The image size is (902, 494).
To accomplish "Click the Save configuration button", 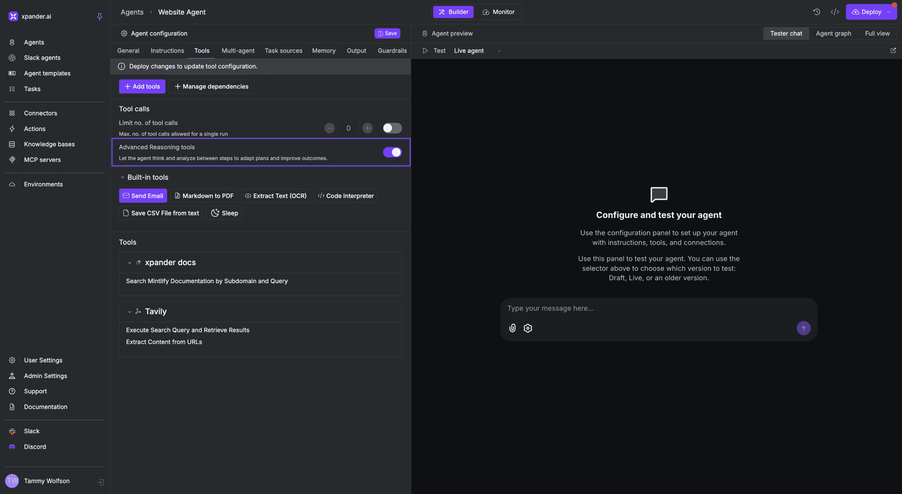I will [x=387, y=33].
